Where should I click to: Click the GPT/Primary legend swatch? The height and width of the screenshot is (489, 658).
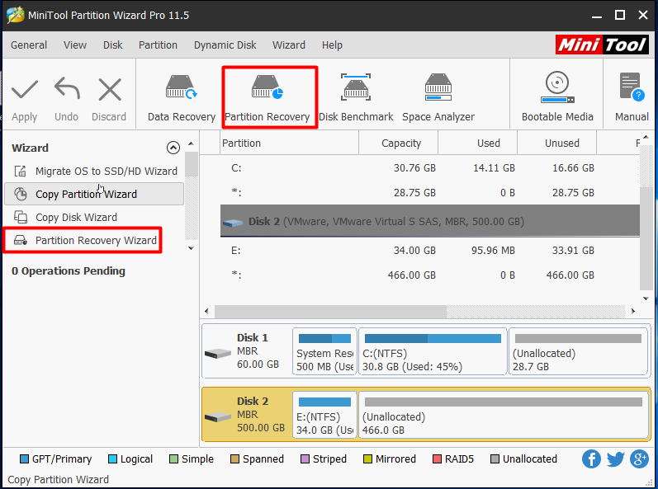(24, 459)
